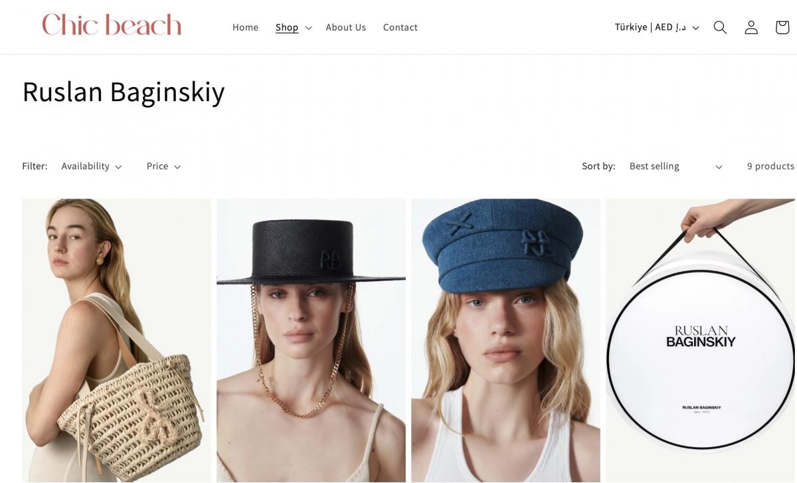797x483 pixels.
Task: Go to the Home page
Action: point(245,27)
